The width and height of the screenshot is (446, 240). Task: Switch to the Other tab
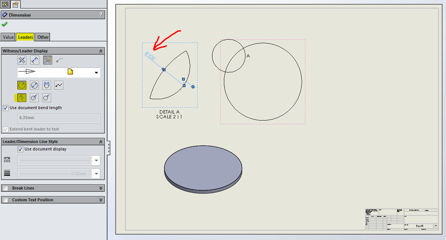(43, 37)
